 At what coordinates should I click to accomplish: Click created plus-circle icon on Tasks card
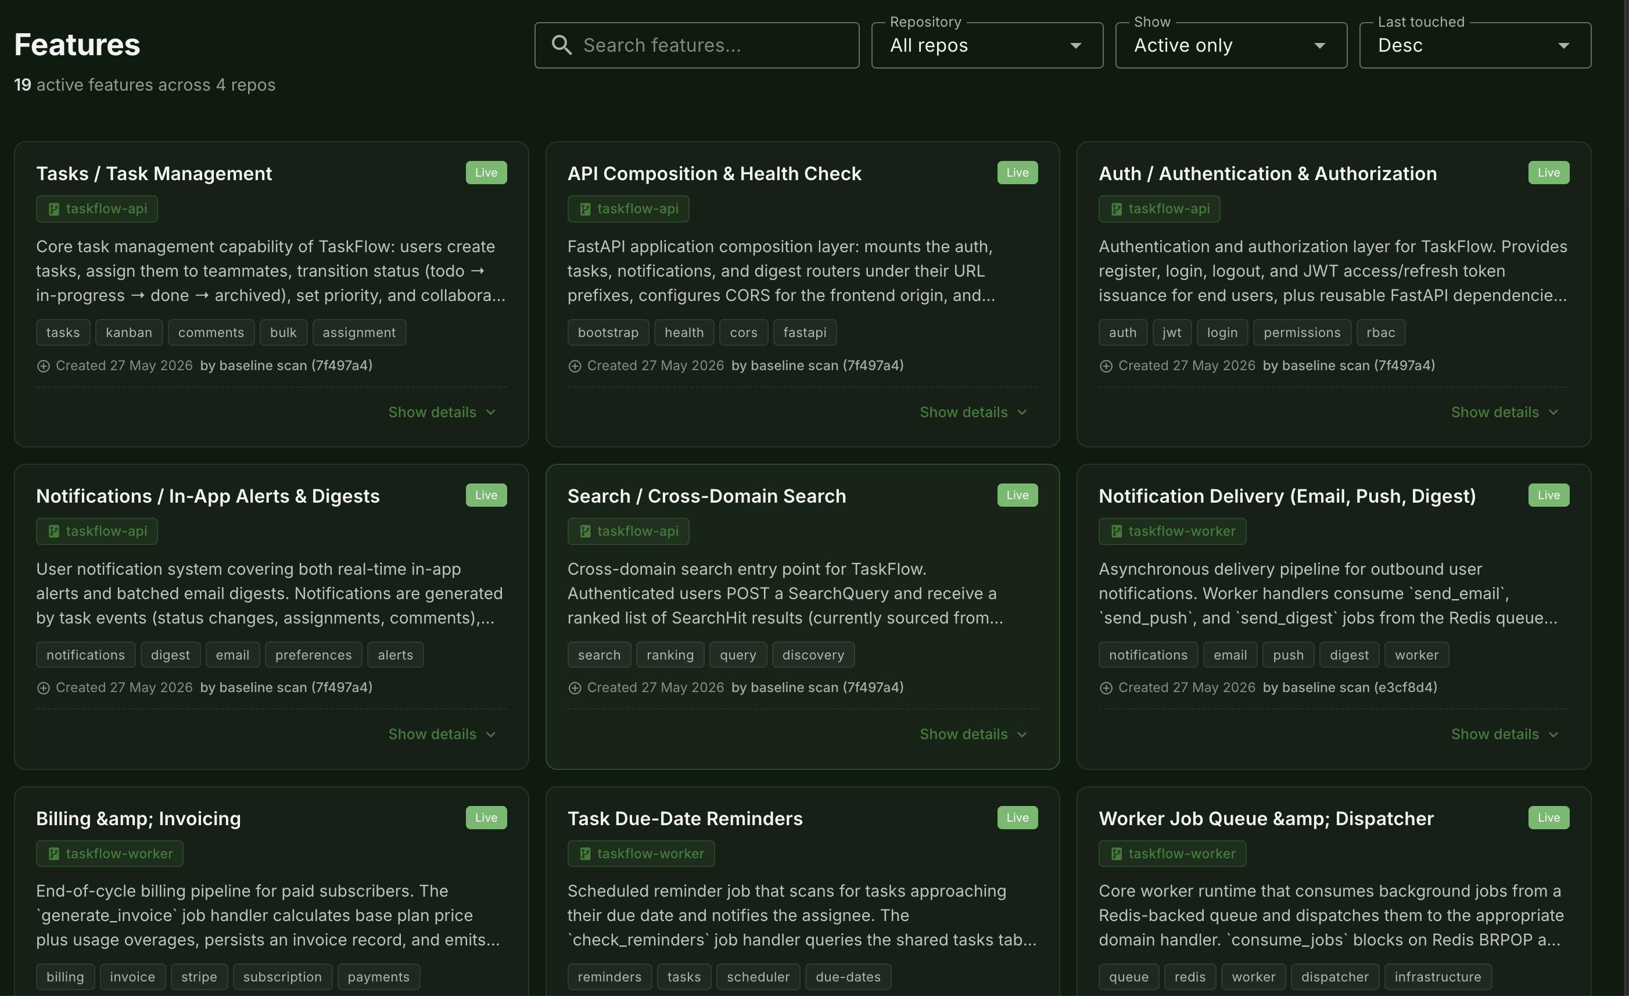click(x=44, y=366)
